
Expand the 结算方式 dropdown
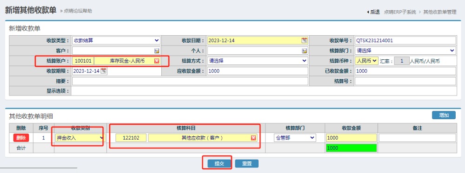click(x=258, y=61)
